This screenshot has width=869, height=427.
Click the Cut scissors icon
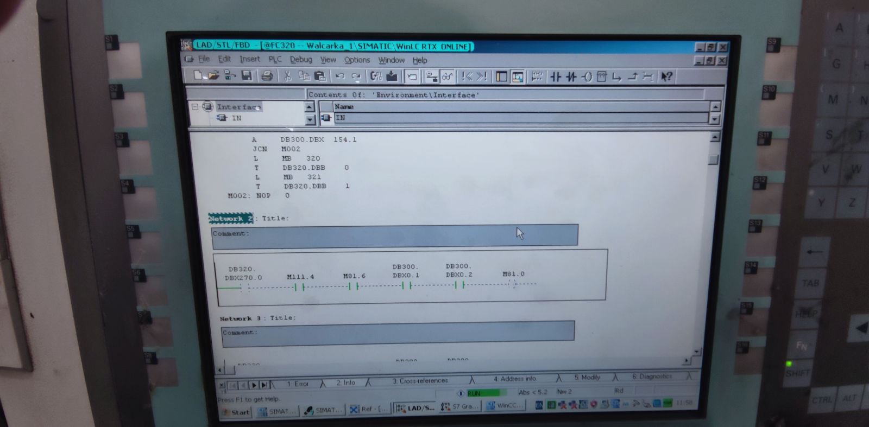point(287,76)
